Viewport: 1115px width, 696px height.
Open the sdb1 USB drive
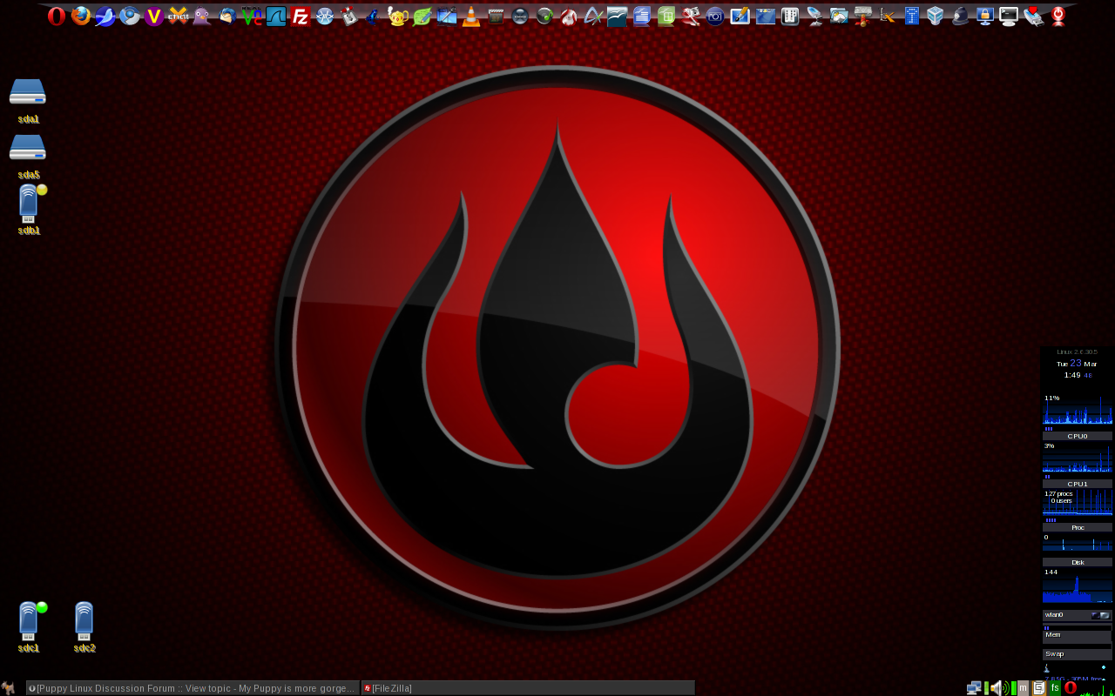point(29,204)
